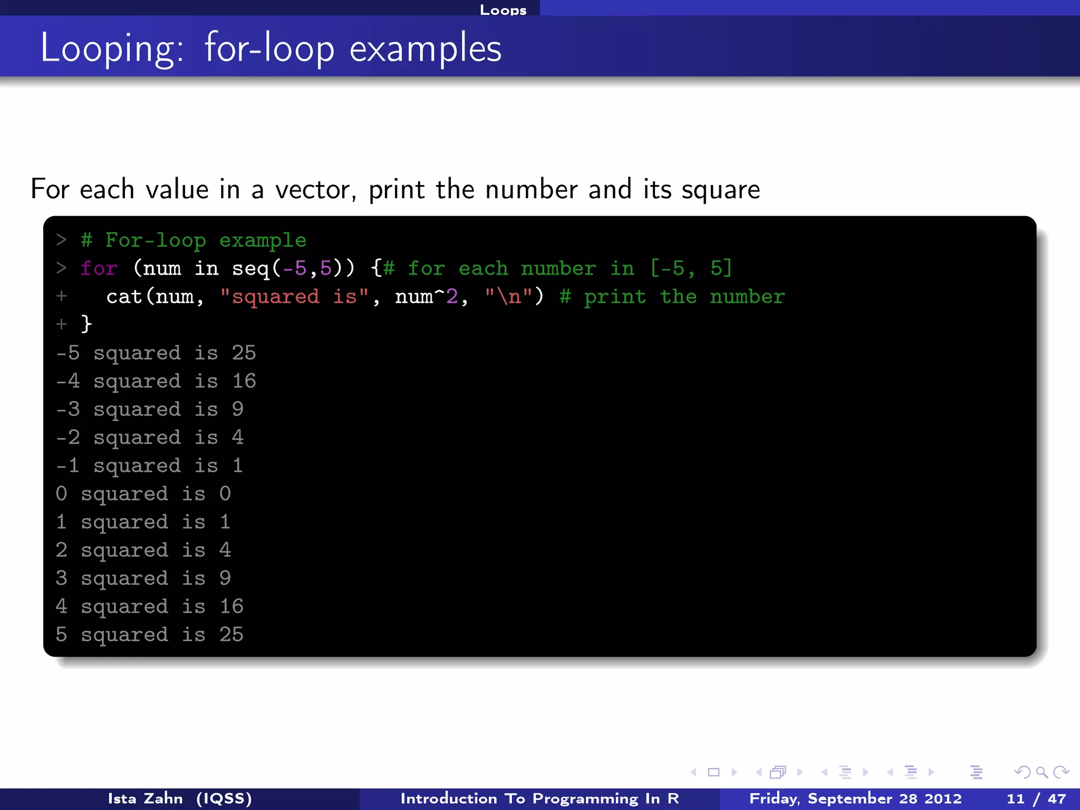Click output line '-5 squared is 25'

(x=156, y=353)
